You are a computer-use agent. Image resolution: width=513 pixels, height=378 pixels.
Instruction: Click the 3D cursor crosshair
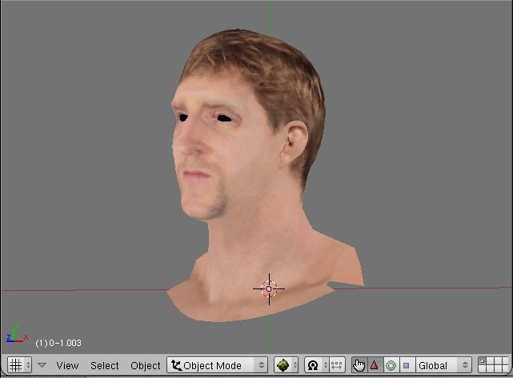(269, 288)
